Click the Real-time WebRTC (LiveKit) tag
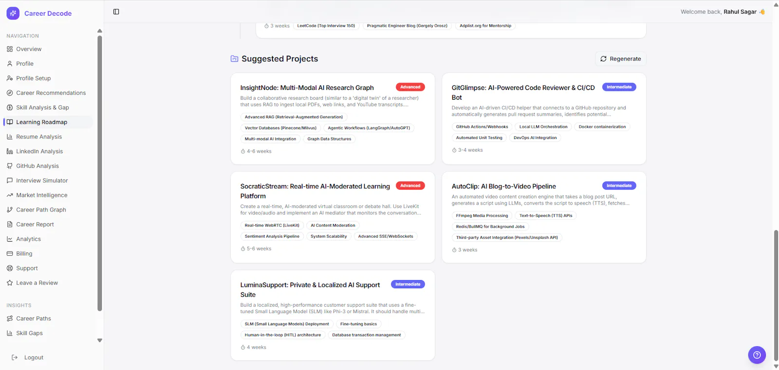This screenshot has height=370, width=779. (x=272, y=226)
